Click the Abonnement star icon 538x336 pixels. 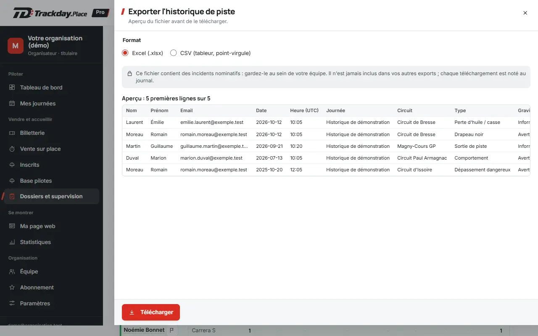pos(12,287)
